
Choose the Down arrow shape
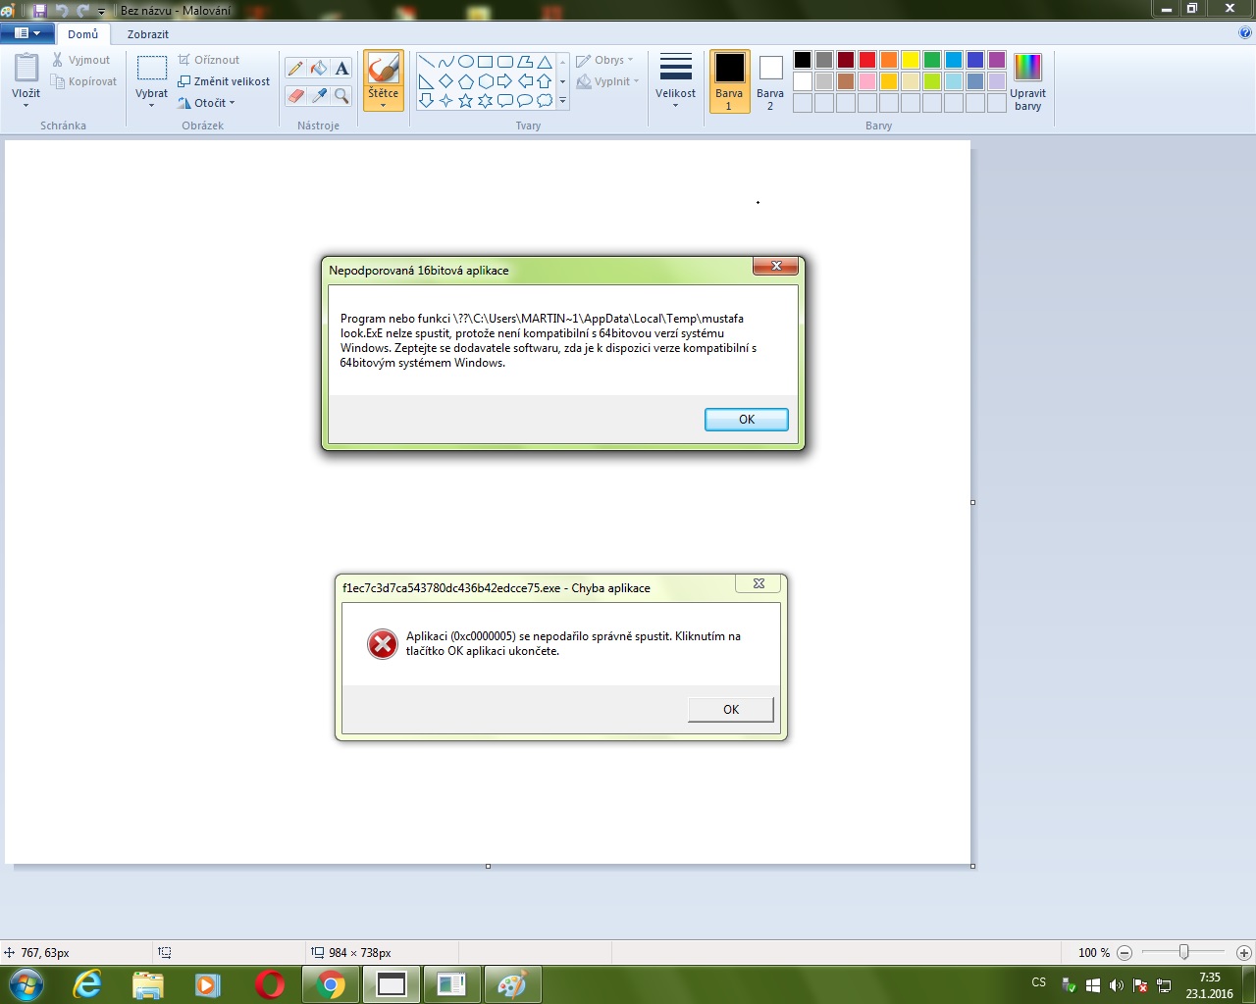point(427,100)
